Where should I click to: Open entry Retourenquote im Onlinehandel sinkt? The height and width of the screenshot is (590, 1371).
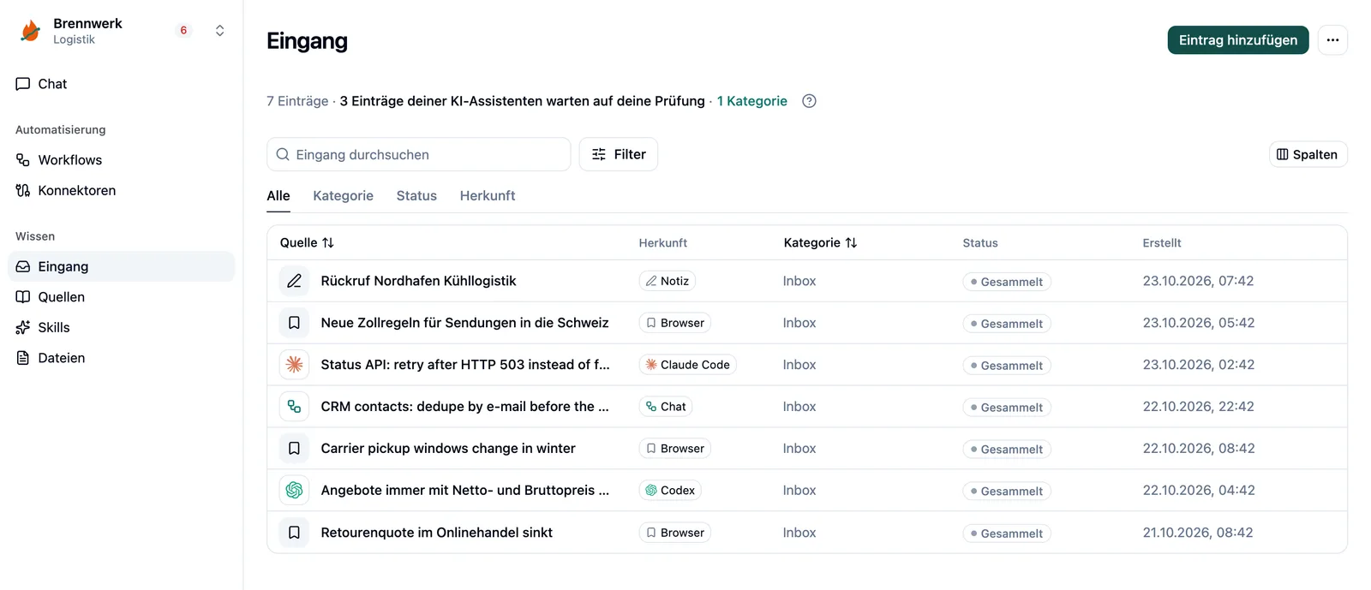pyautogui.click(x=436, y=533)
